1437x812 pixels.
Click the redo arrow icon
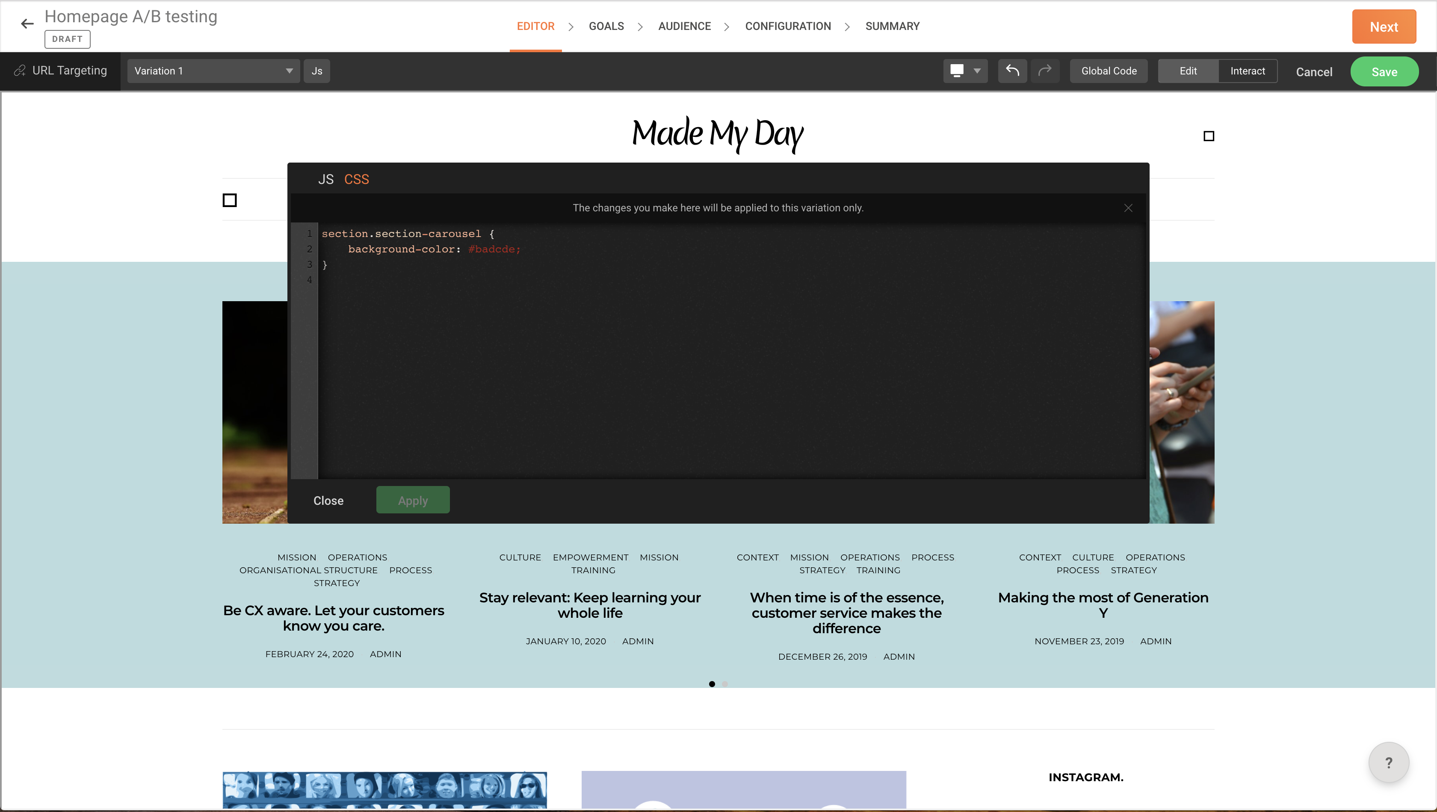1044,71
